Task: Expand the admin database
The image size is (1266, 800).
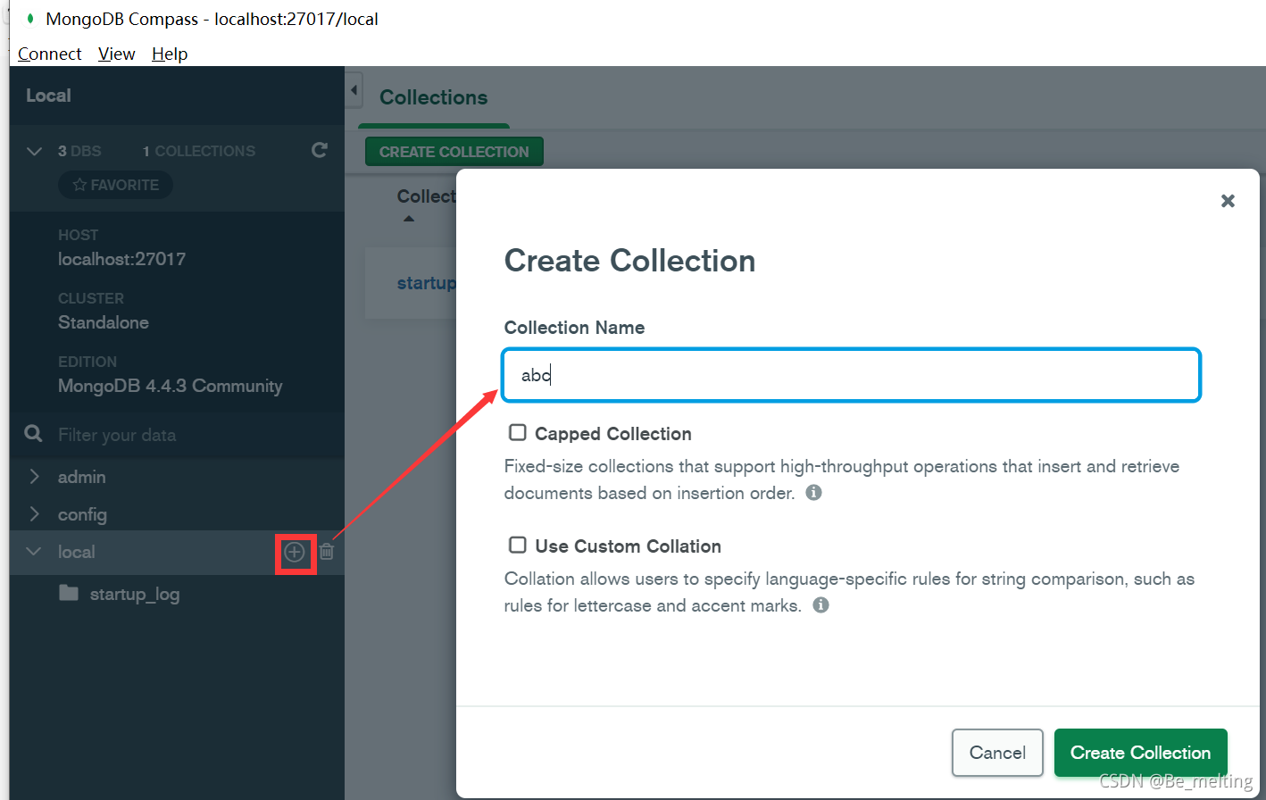Action: (34, 477)
